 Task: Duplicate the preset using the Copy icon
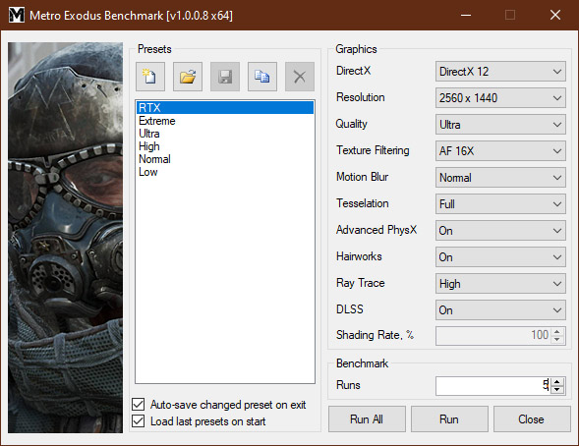[262, 77]
